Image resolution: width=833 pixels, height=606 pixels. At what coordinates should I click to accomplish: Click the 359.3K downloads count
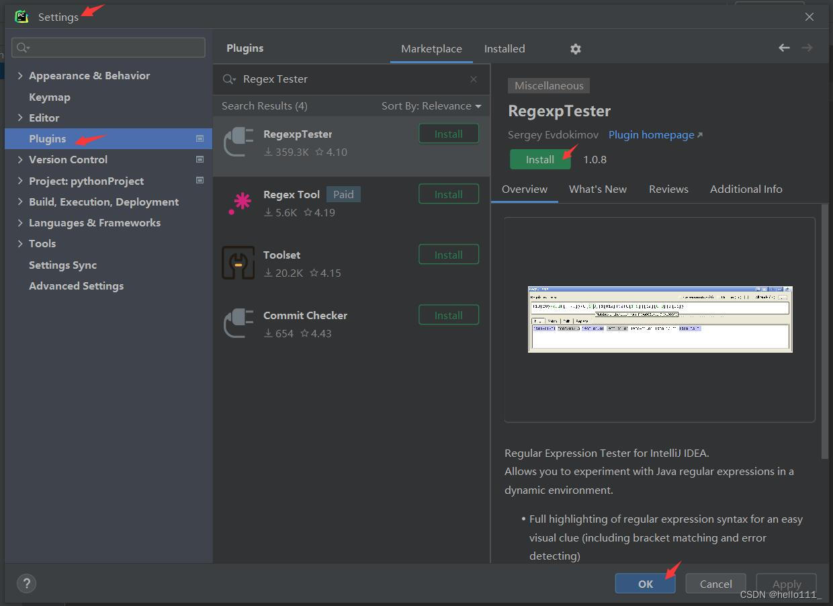click(x=286, y=153)
